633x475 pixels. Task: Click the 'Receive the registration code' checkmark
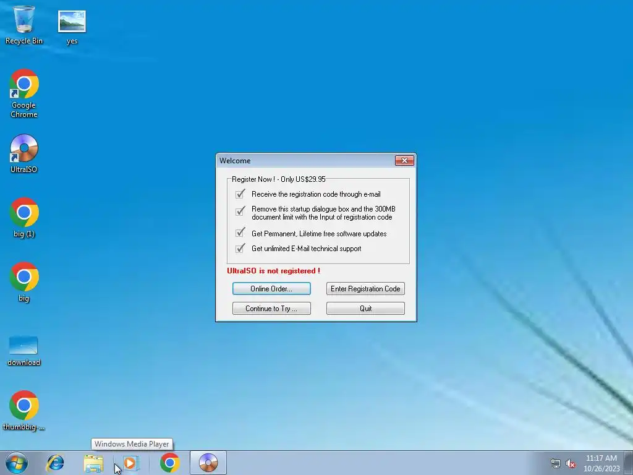coord(240,194)
